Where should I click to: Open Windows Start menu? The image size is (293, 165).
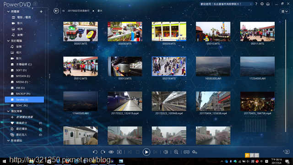point(4,161)
